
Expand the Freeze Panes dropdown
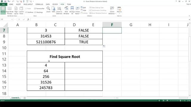pos(78,13)
